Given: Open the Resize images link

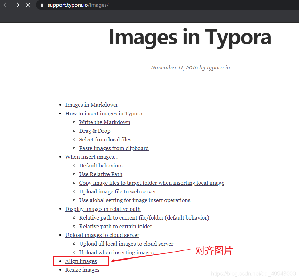Looking at the screenshot, I should coord(82,270).
